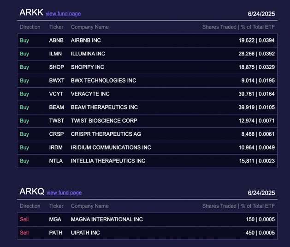Select the IRDM ticker cell

56,148
